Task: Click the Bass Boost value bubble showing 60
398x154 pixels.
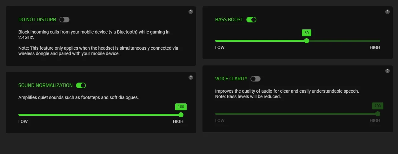Action: pyautogui.click(x=307, y=33)
